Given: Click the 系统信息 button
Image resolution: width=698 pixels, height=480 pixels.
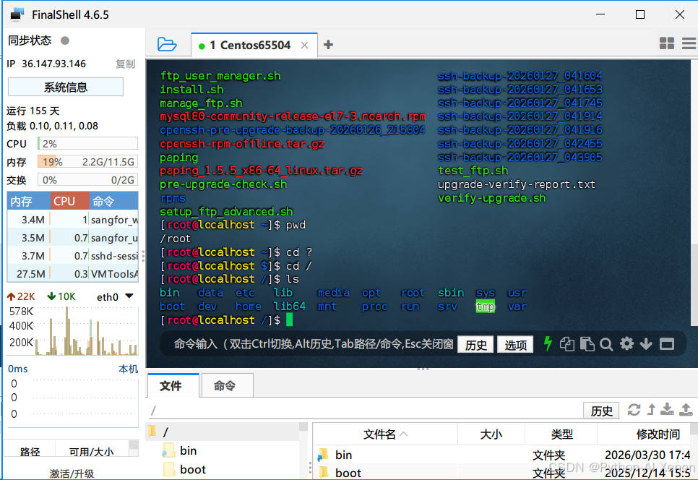Looking at the screenshot, I should (66, 87).
